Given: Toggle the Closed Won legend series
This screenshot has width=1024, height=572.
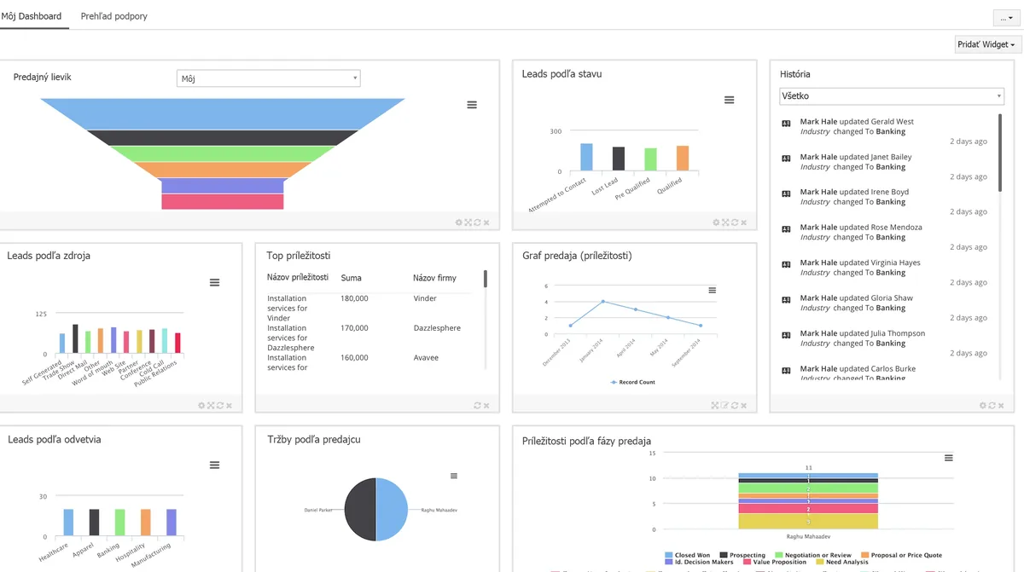Looking at the screenshot, I should coord(687,555).
